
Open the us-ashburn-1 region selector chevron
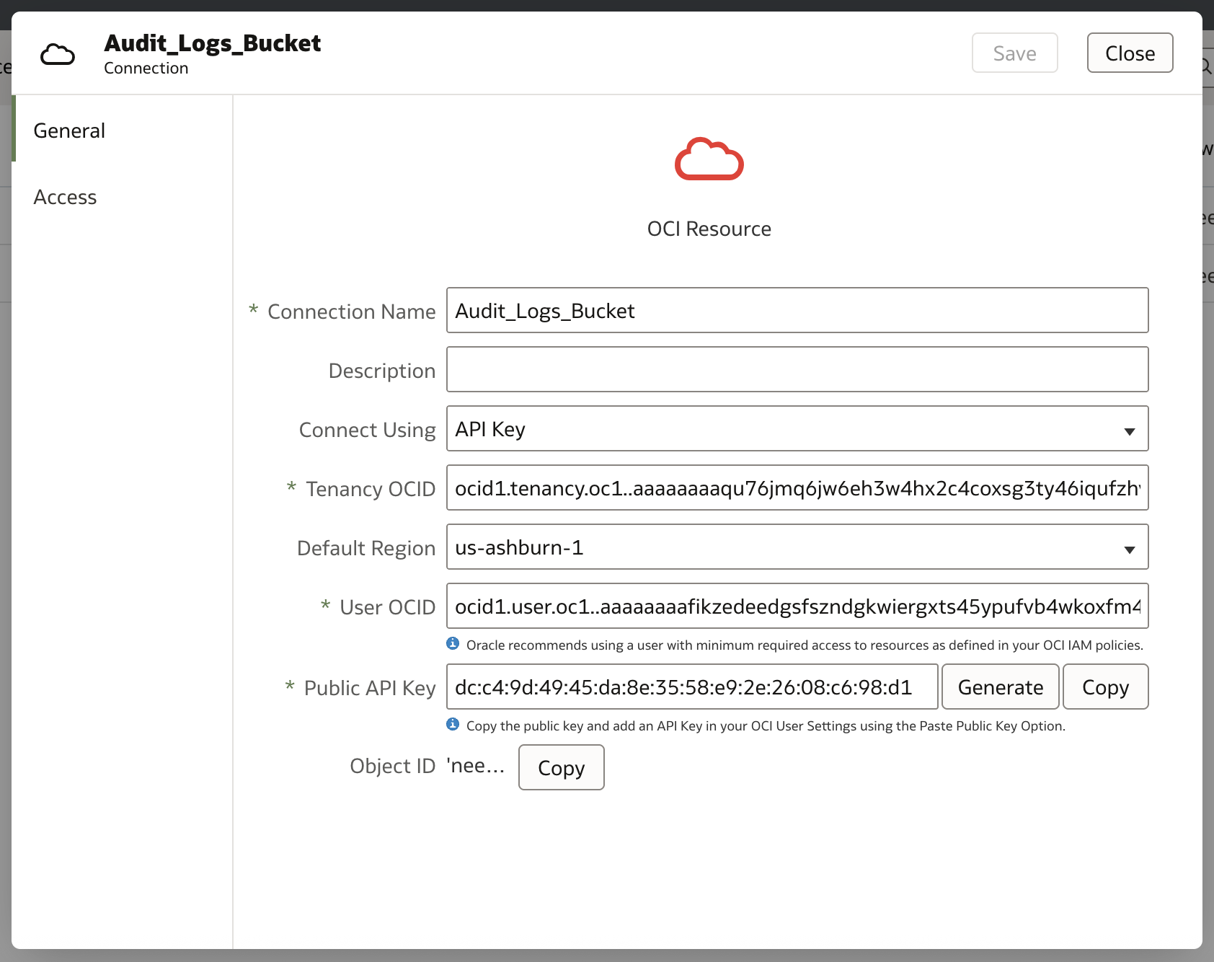[1130, 547]
